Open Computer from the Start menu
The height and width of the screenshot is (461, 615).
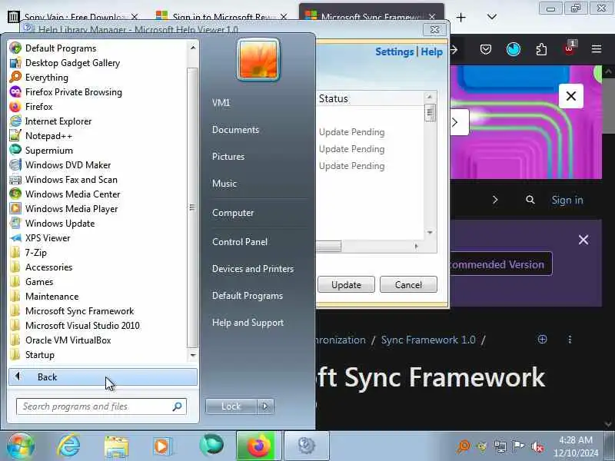coord(233,213)
